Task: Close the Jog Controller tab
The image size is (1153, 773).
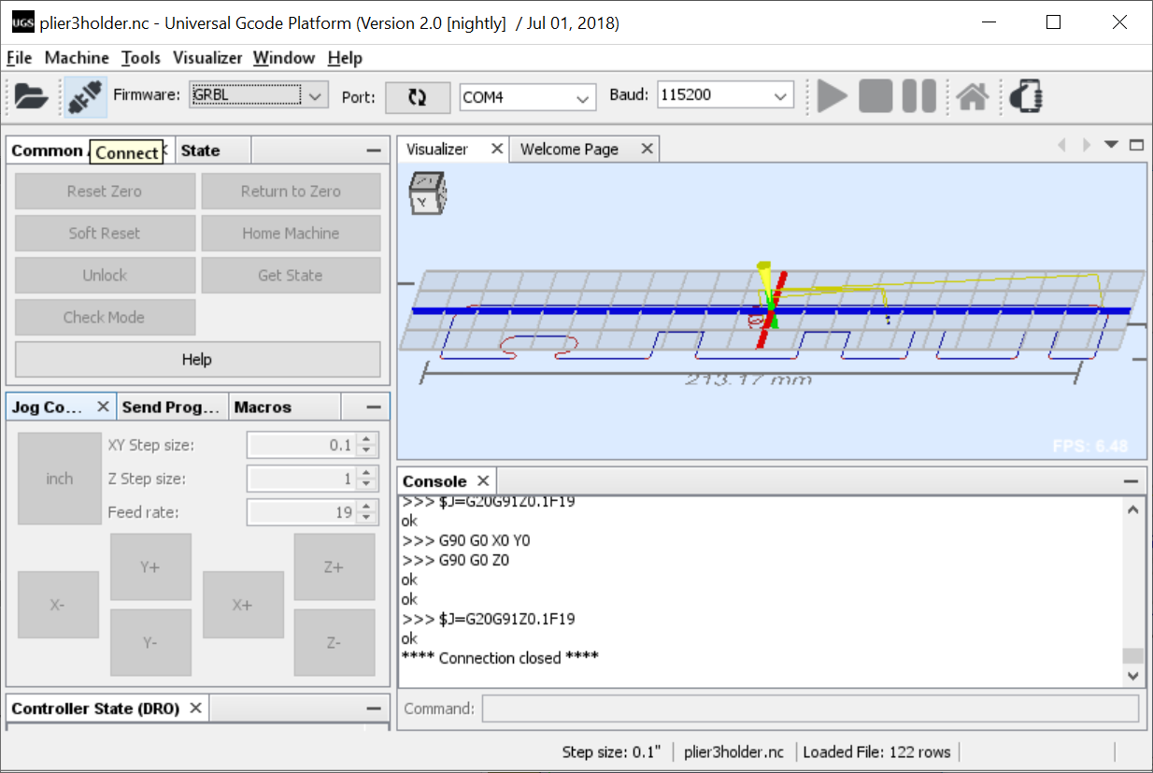Action: pyautogui.click(x=103, y=407)
